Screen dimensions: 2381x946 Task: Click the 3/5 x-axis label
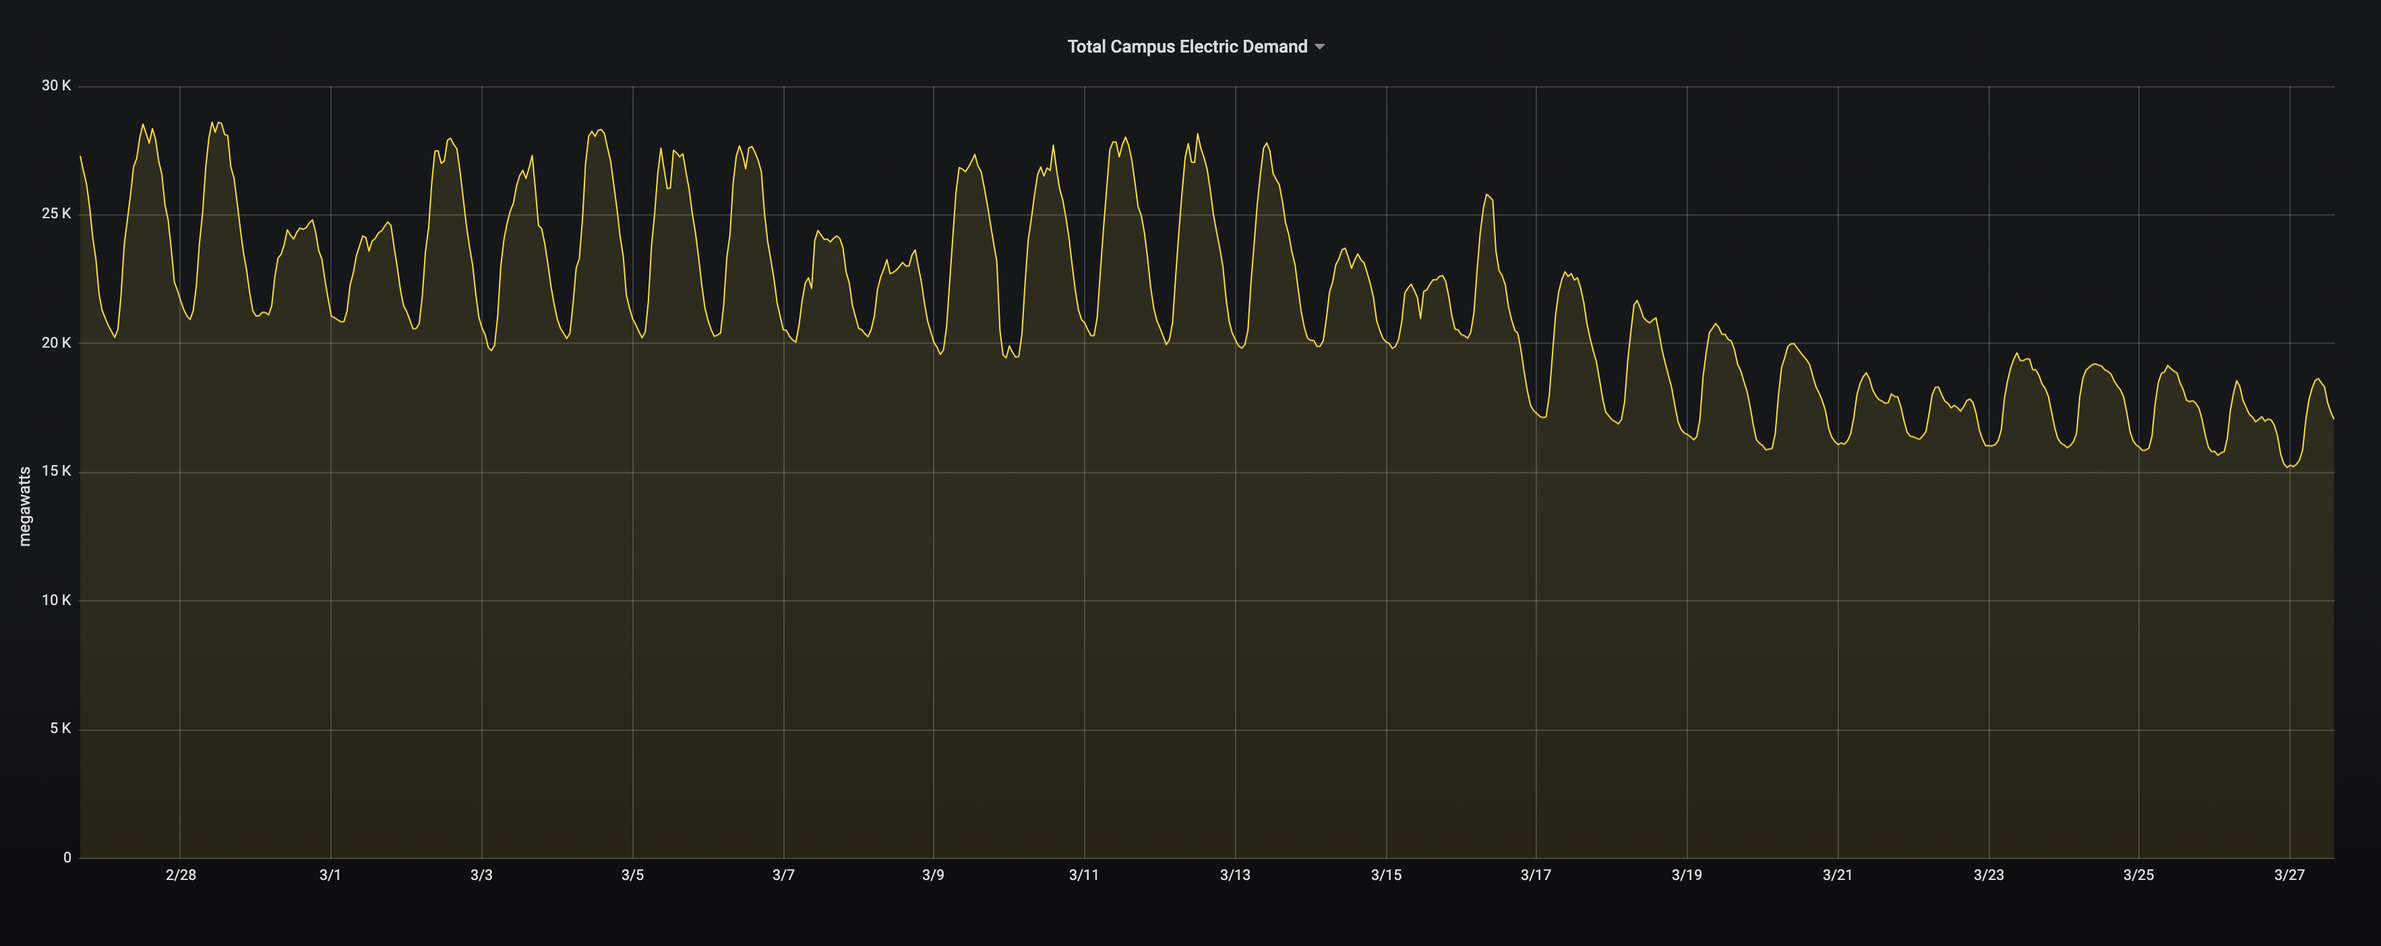(632, 875)
